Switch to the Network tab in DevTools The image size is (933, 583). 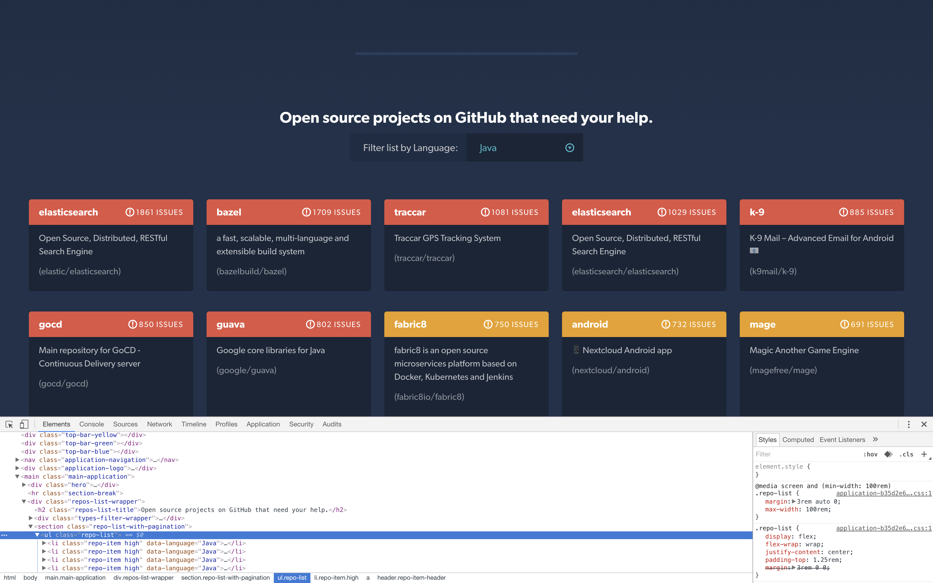click(160, 424)
